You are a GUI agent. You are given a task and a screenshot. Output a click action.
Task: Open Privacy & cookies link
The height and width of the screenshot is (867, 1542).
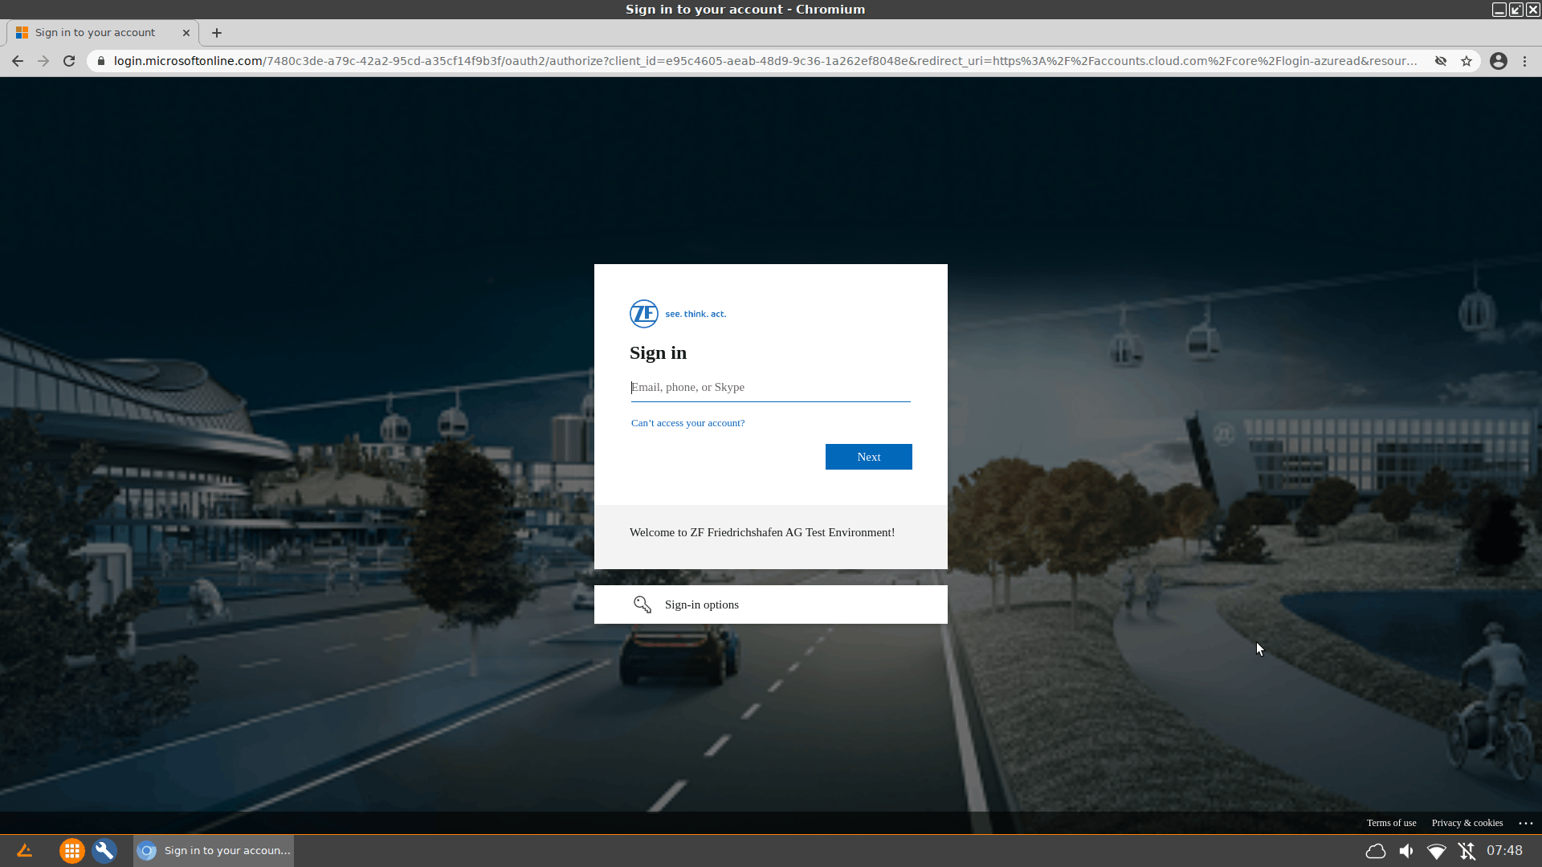point(1467,823)
